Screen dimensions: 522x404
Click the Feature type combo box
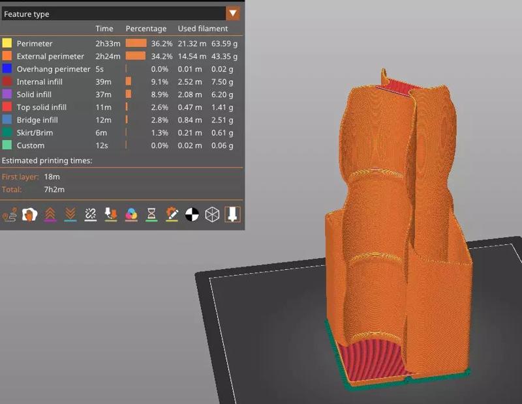(121, 14)
